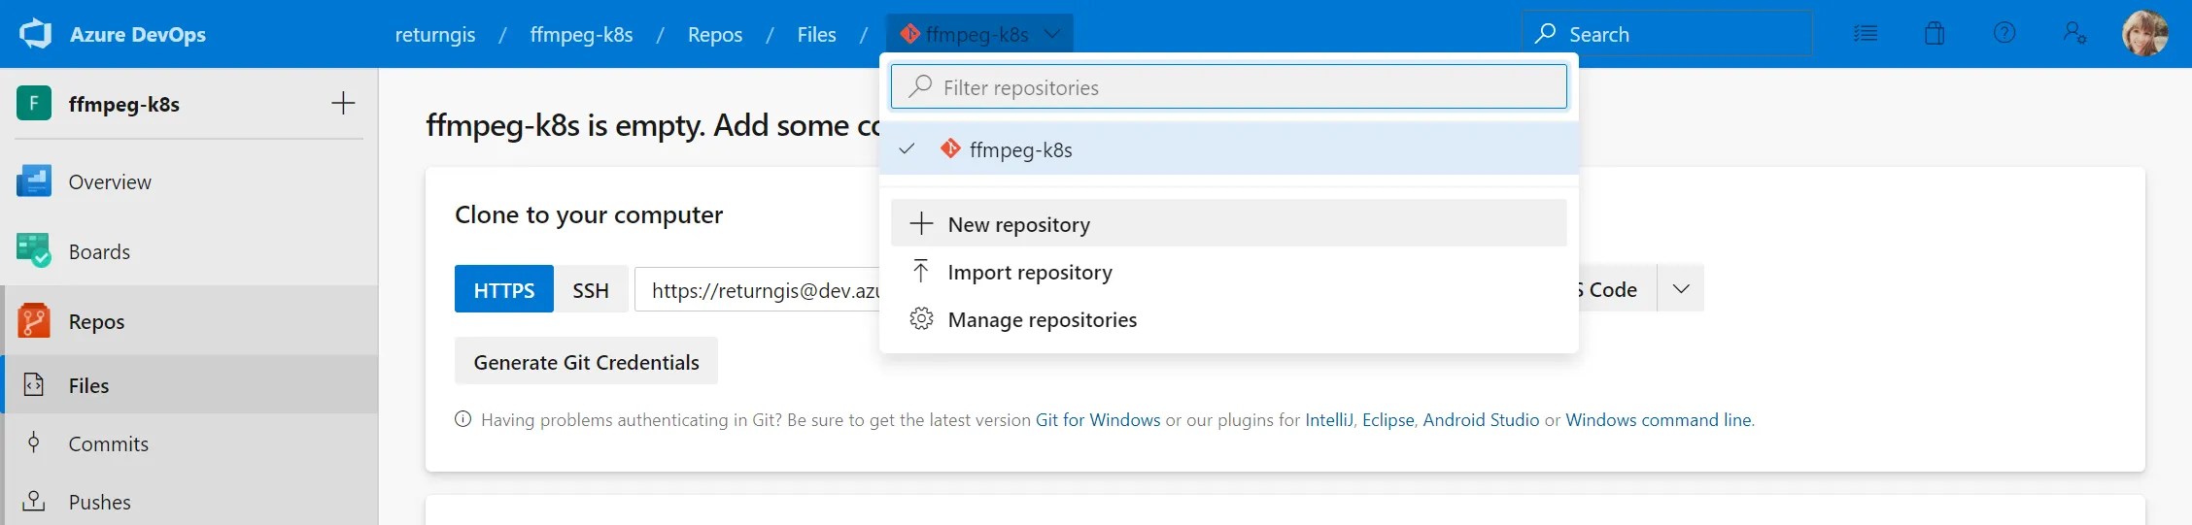Open the Marketplace shopping bag icon
Screen dimensions: 2192x525
click(1935, 34)
